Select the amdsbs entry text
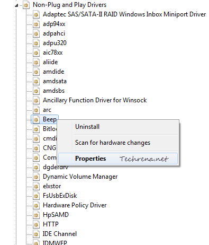Screen dimensions: 209x245 pyautogui.click(x=54, y=91)
